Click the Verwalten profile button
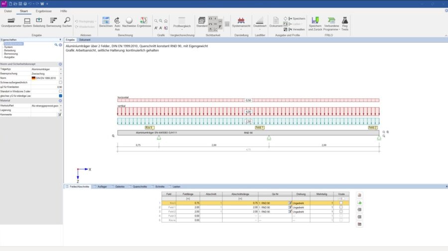Image resolution: width=448 pixels, height=251 pixels. point(297,29)
